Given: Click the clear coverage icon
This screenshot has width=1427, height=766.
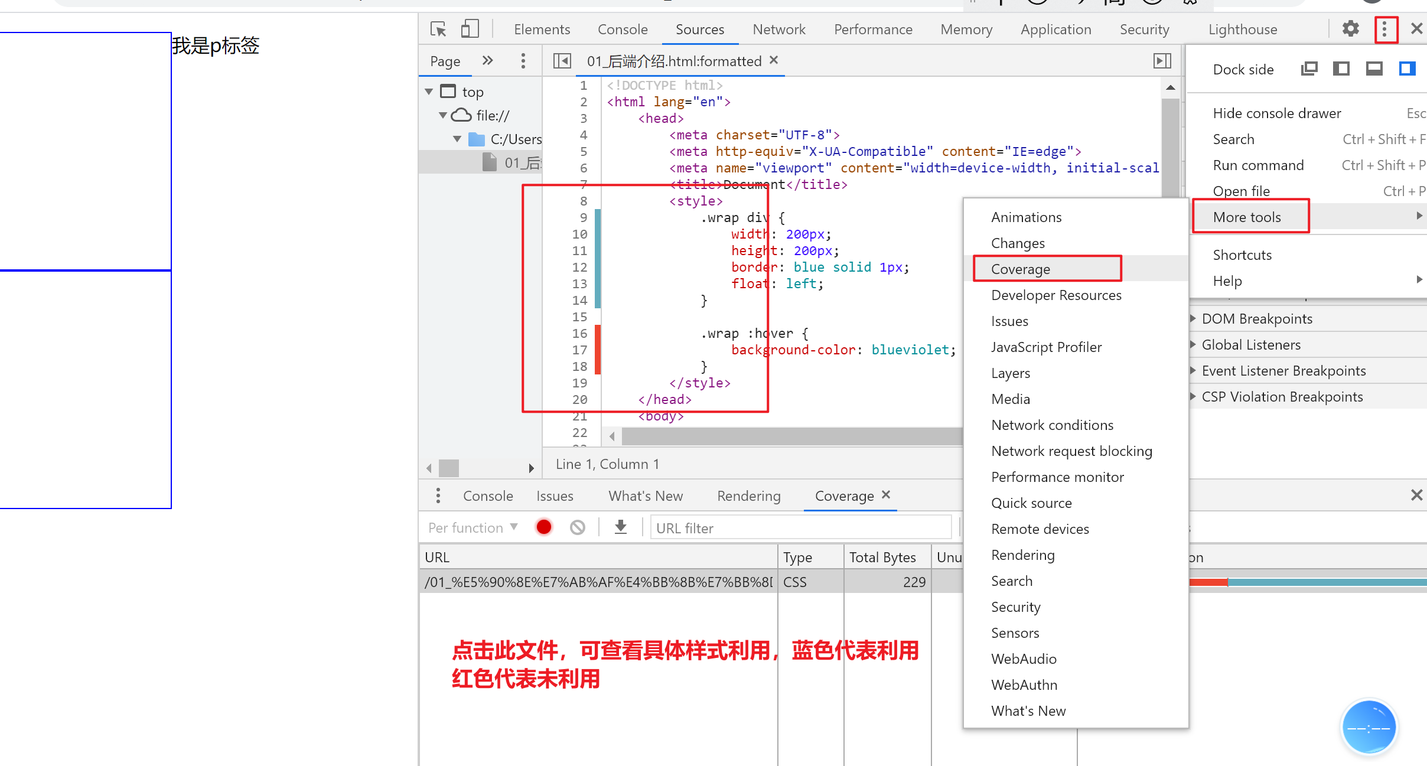Looking at the screenshot, I should pyautogui.click(x=577, y=527).
